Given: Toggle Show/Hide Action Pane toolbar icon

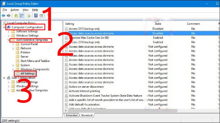Looking at the screenshot, I should 41,16.
